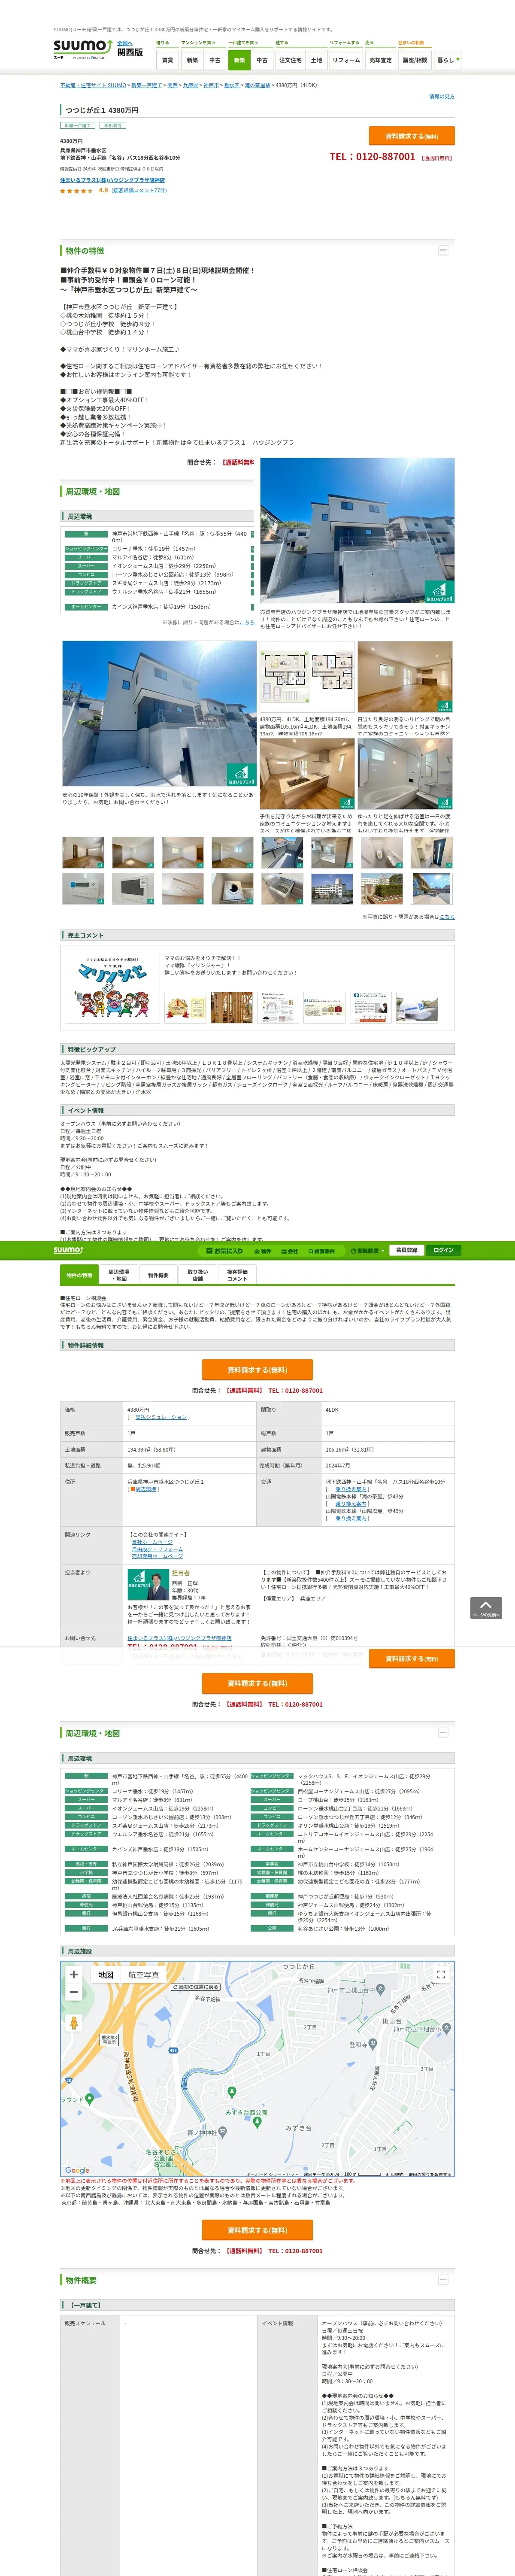This screenshot has width=515, height=2576.
Task: Select the 接客評価コメント page tab
Action: [x=237, y=1275]
